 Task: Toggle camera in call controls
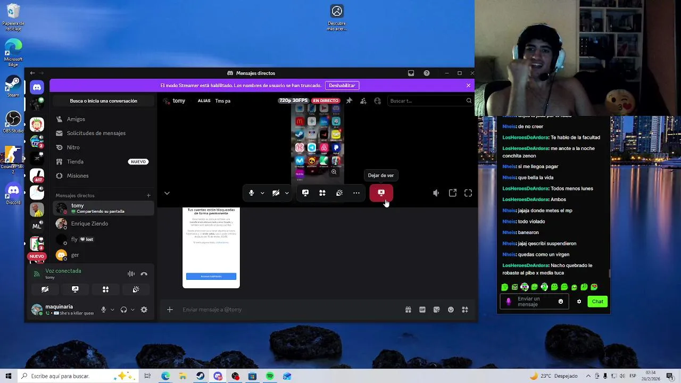(276, 193)
